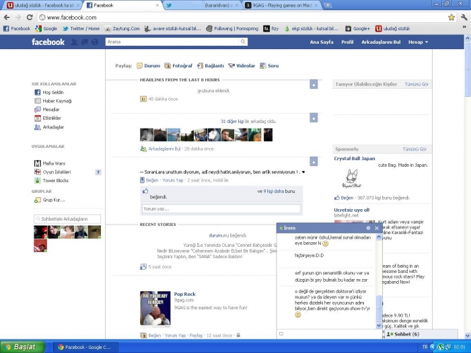
Task: Focus the Sohbetteki Arkadaşların search box
Action: coord(67,219)
